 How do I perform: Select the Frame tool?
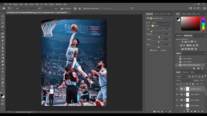click(3, 34)
